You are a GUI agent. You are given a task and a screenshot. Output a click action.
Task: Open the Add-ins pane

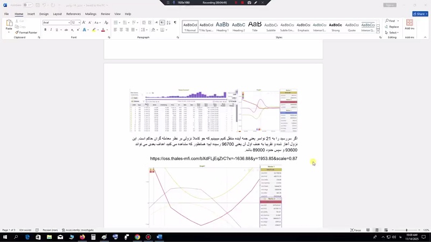click(x=409, y=25)
